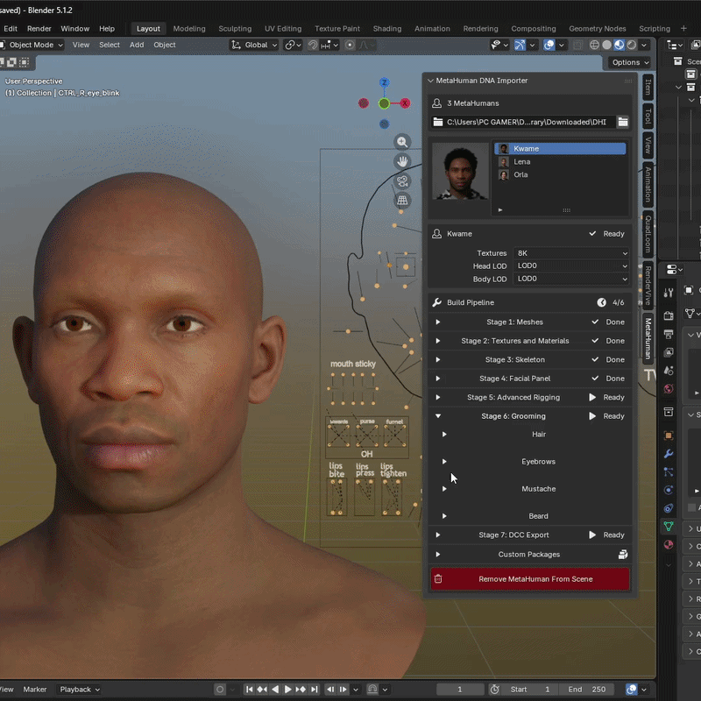Toggle camera view gizmo icon
The width and height of the screenshot is (701, 701).
(x=402, y=181)
